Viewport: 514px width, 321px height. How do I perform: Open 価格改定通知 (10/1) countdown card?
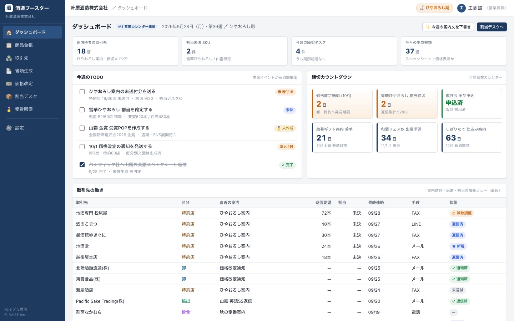tap(342, 104)
